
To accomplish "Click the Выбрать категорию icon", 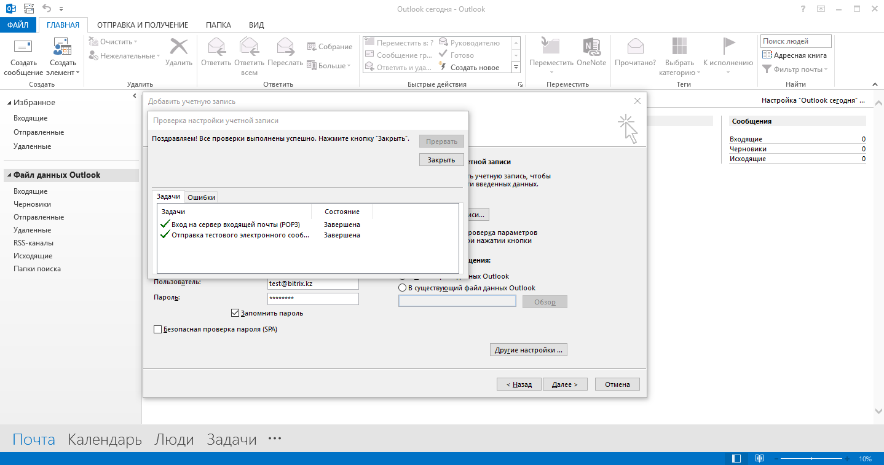I will click(679, 47).
